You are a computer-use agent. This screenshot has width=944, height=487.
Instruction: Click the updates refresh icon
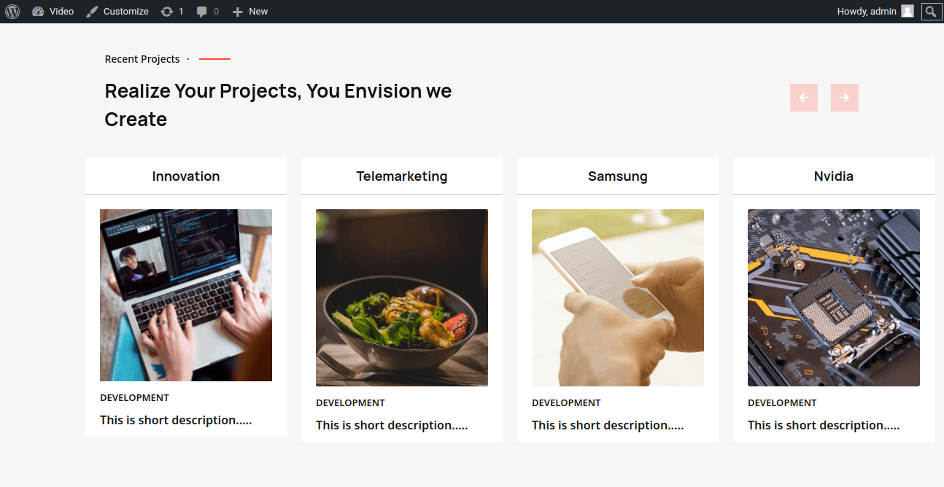coord(167,12)
